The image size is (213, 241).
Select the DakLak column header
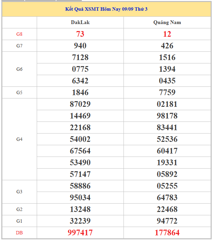(80, 22)
